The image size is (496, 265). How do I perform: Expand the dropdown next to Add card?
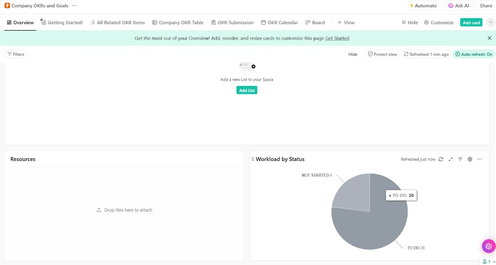(490, 22)
